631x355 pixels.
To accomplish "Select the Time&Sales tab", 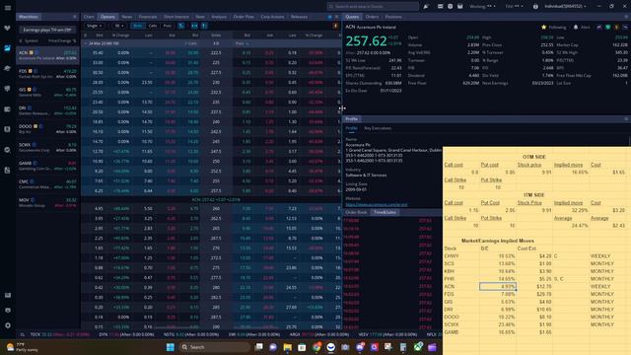I will pyautogui.click(x=385, y=212).
